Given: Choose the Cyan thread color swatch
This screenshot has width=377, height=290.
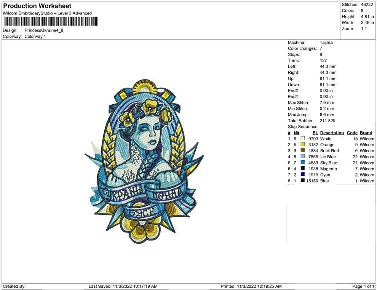Looking at the screenshot, I should (303, 175).
